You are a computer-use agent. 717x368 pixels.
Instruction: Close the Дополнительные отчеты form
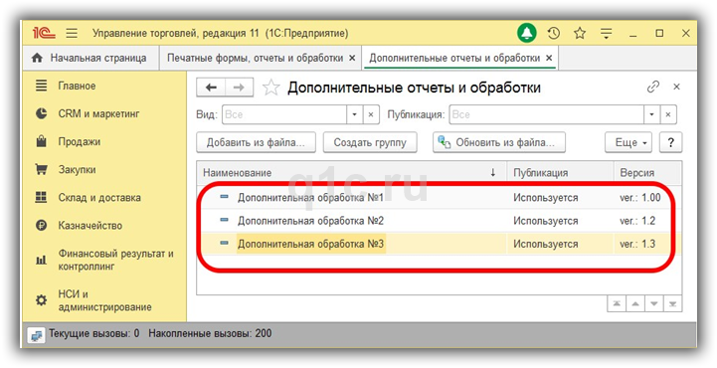pyautogui.click(x=677, y=87)
